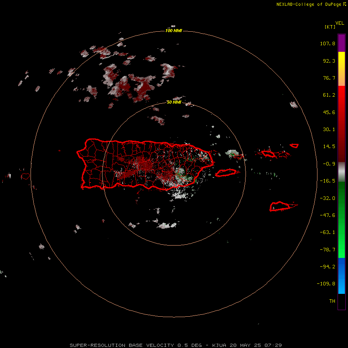
Task: Click the [KT] units label
Action: click(330, 27)
